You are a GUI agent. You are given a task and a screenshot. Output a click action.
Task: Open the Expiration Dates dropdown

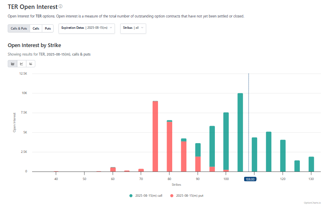87,28
